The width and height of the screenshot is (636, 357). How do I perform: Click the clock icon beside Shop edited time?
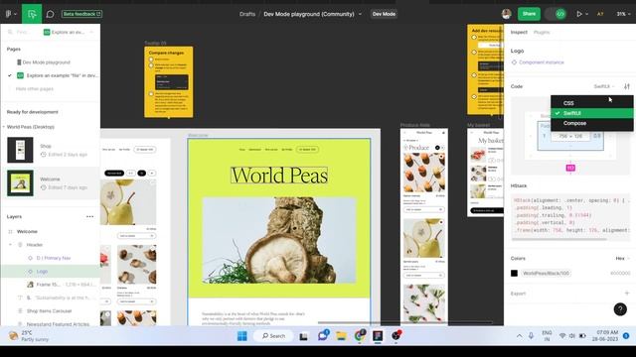(x=43, y=155)
